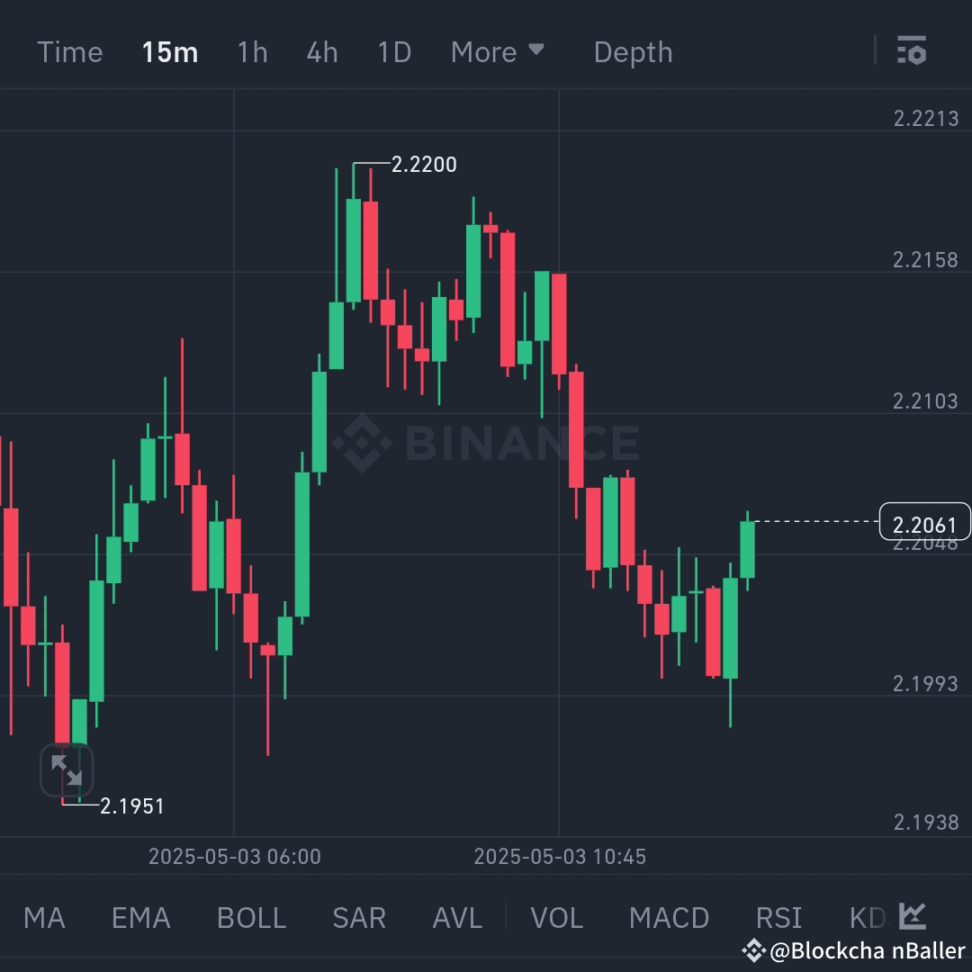The width and height of the screenshot is (972, 972).
Task: Activate the MACD indicator
Action: pyautogui.click(x=670, y=916)
